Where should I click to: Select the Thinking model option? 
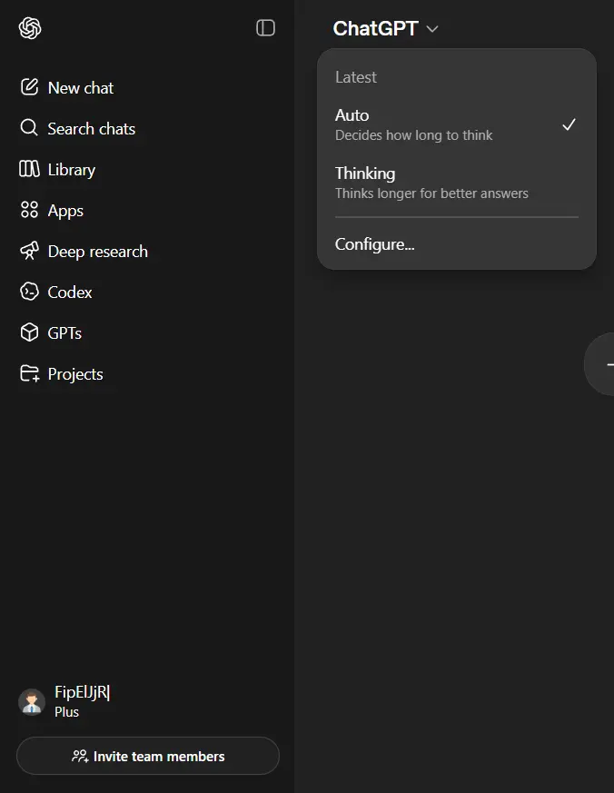click(456, 183)
